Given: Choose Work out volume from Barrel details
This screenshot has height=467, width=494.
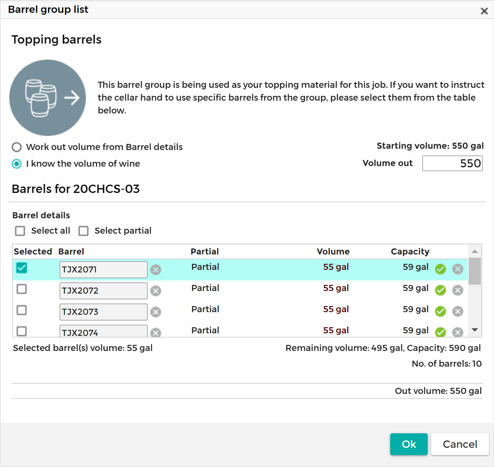Looking at the screenshot, I should [x=17, y=147].
